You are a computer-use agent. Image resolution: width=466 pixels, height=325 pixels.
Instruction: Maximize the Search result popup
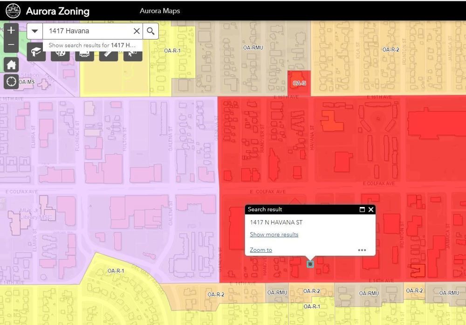coord(362,210)
